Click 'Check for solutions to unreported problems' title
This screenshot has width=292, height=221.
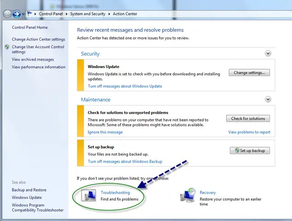pyautogui.click(x=128, y=113)
